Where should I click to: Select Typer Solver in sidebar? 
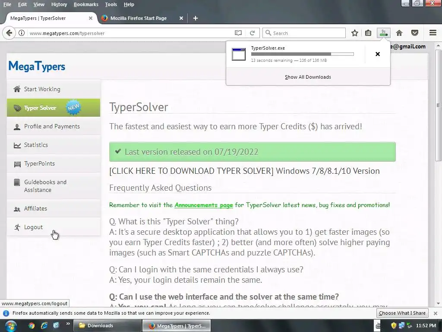click(54, 108)
